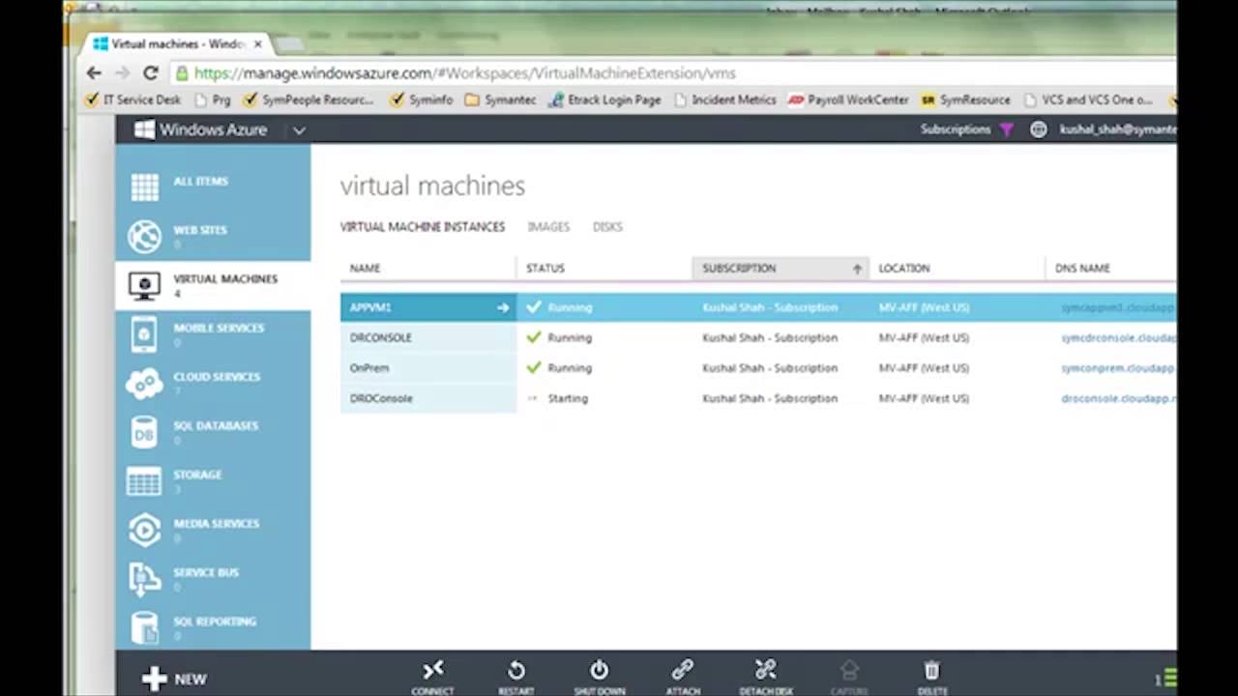Click the Shut Down power icon
1238x696 pixels.
tap(600, 670)
